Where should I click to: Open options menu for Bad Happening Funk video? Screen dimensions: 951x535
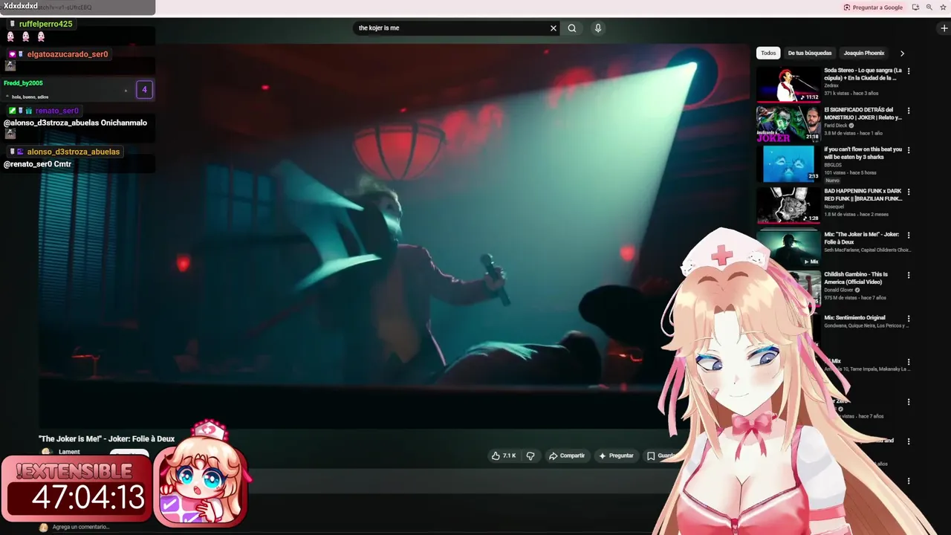pyautogui.click(x=908, y=192)
